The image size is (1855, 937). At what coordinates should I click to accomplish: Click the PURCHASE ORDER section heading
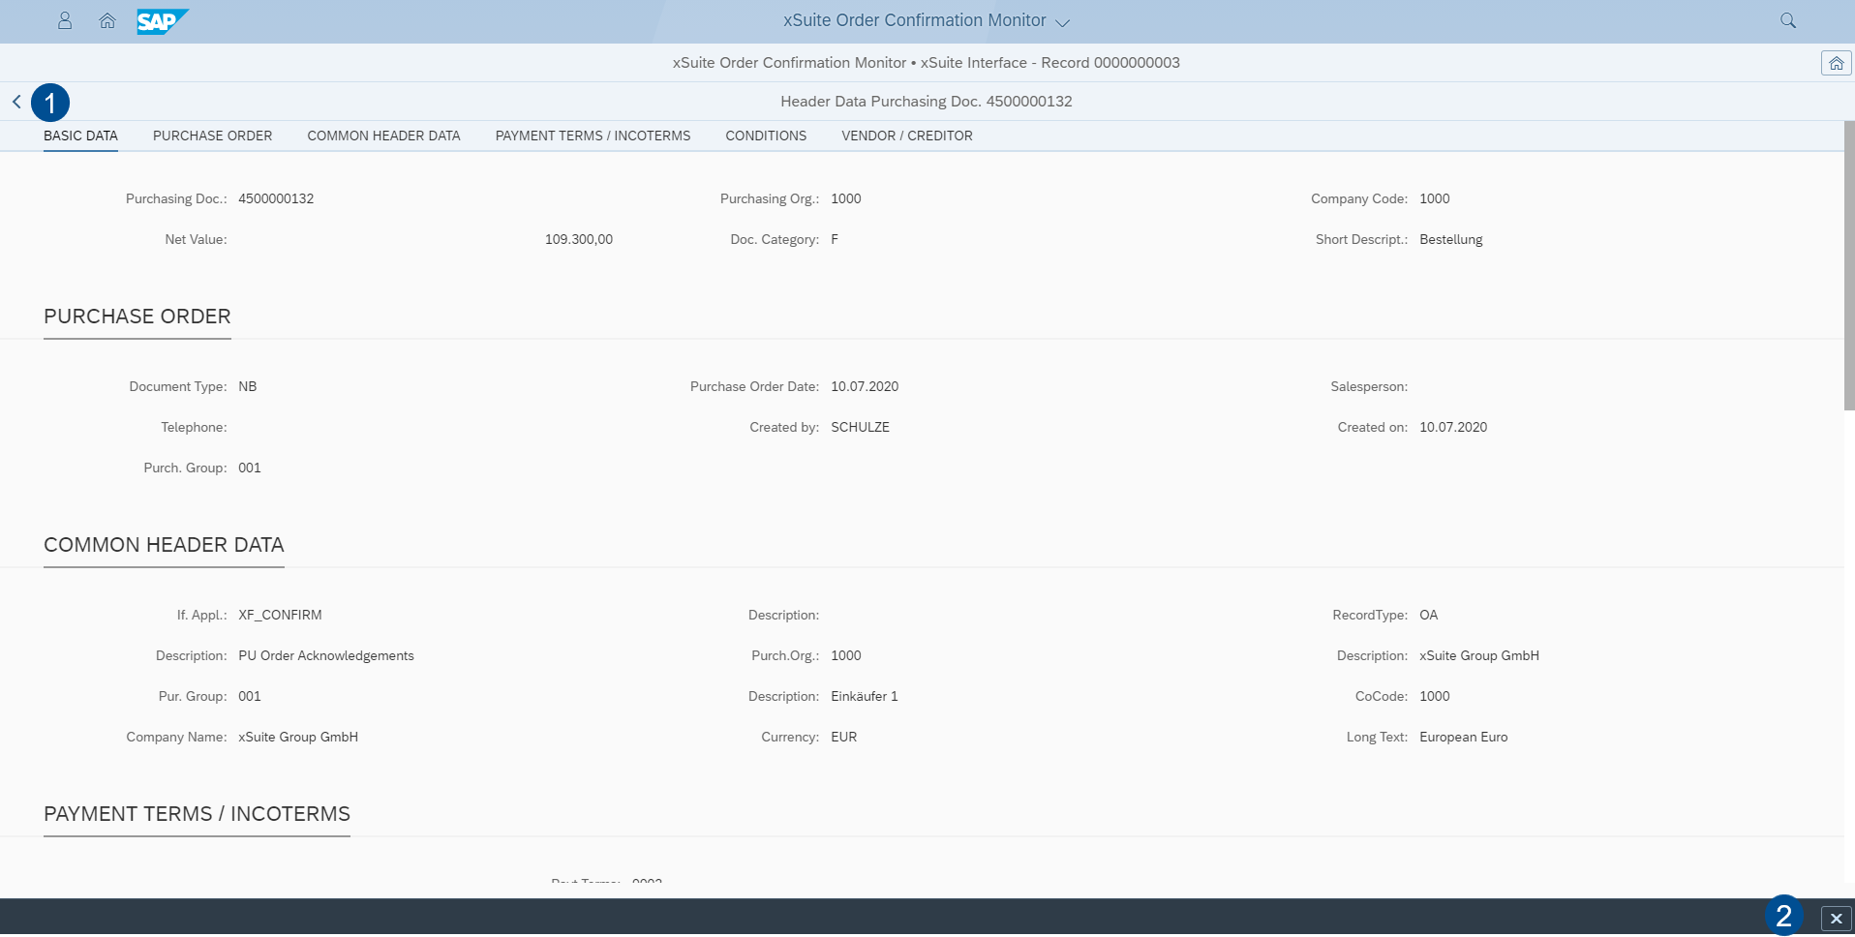(137, 317)
